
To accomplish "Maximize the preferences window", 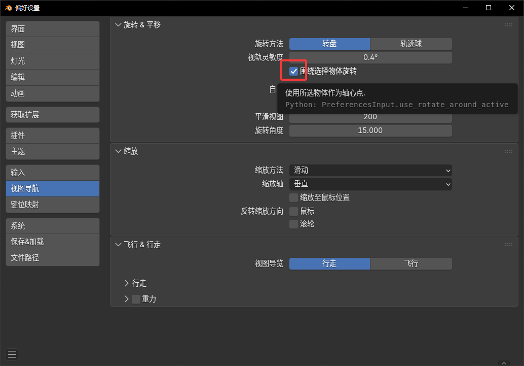I will 489,8.
